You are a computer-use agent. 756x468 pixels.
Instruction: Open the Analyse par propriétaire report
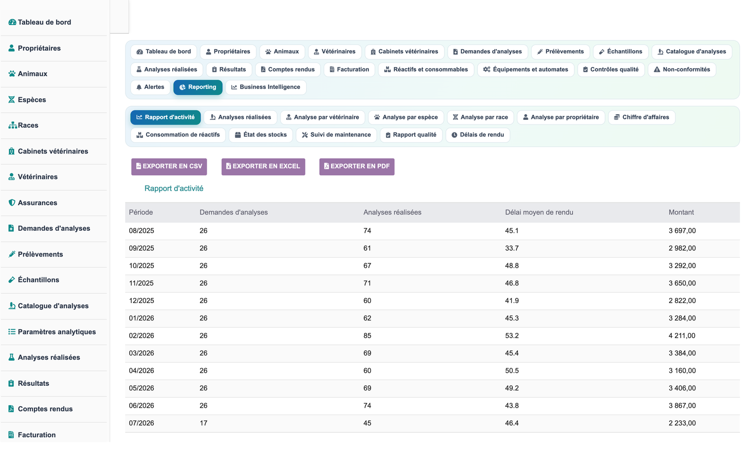(x=561, y=117)
